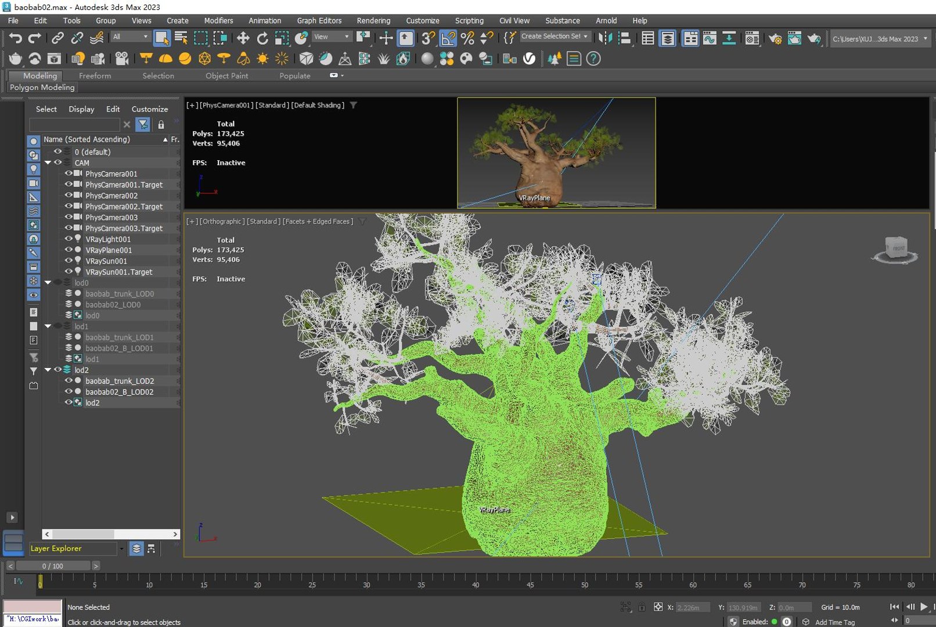The image size is (936, 627).
Task: Open the Rendering menu
Action: [373, 20]
